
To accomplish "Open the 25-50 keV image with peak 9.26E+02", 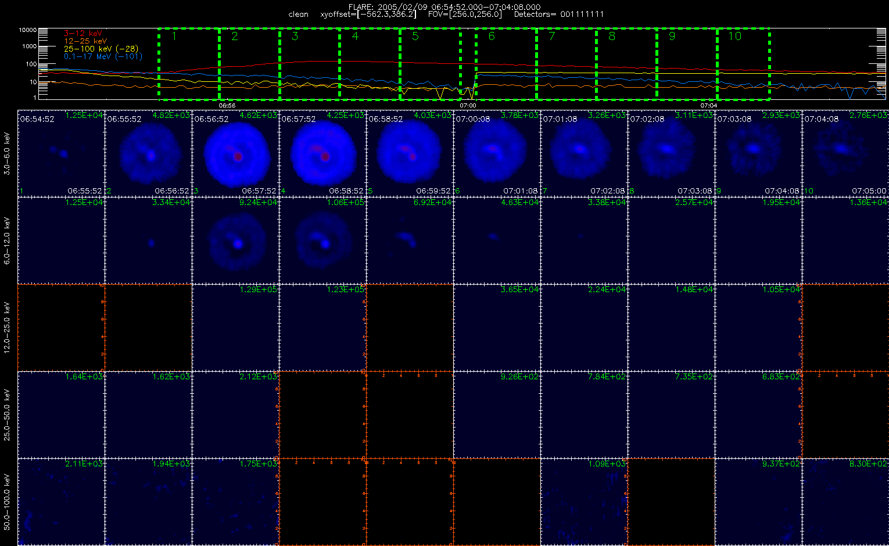I will 497,414.
